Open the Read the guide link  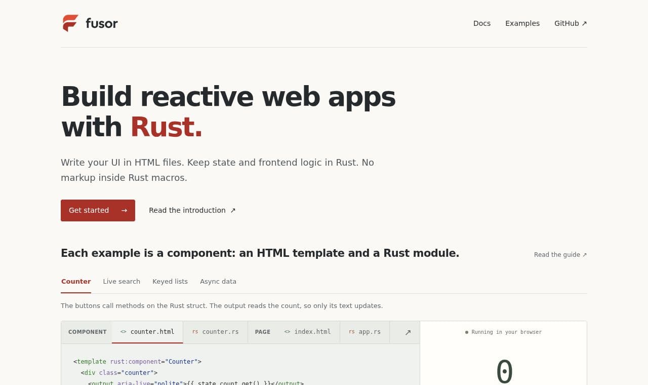pyautogui.click(x=560, y=255)
